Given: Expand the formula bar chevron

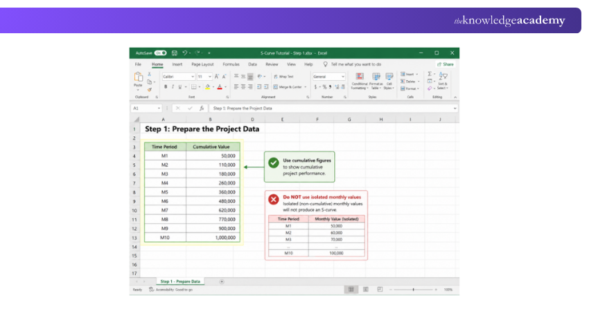Looking at the screenshot, I should pyautogui.click(x=455, y=109).
